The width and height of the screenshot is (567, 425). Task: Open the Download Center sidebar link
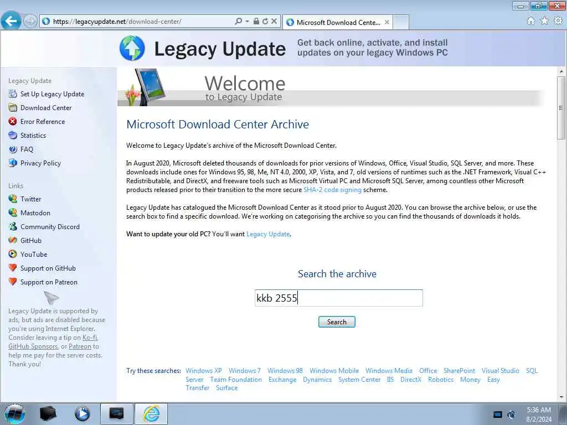click(46, 108)
